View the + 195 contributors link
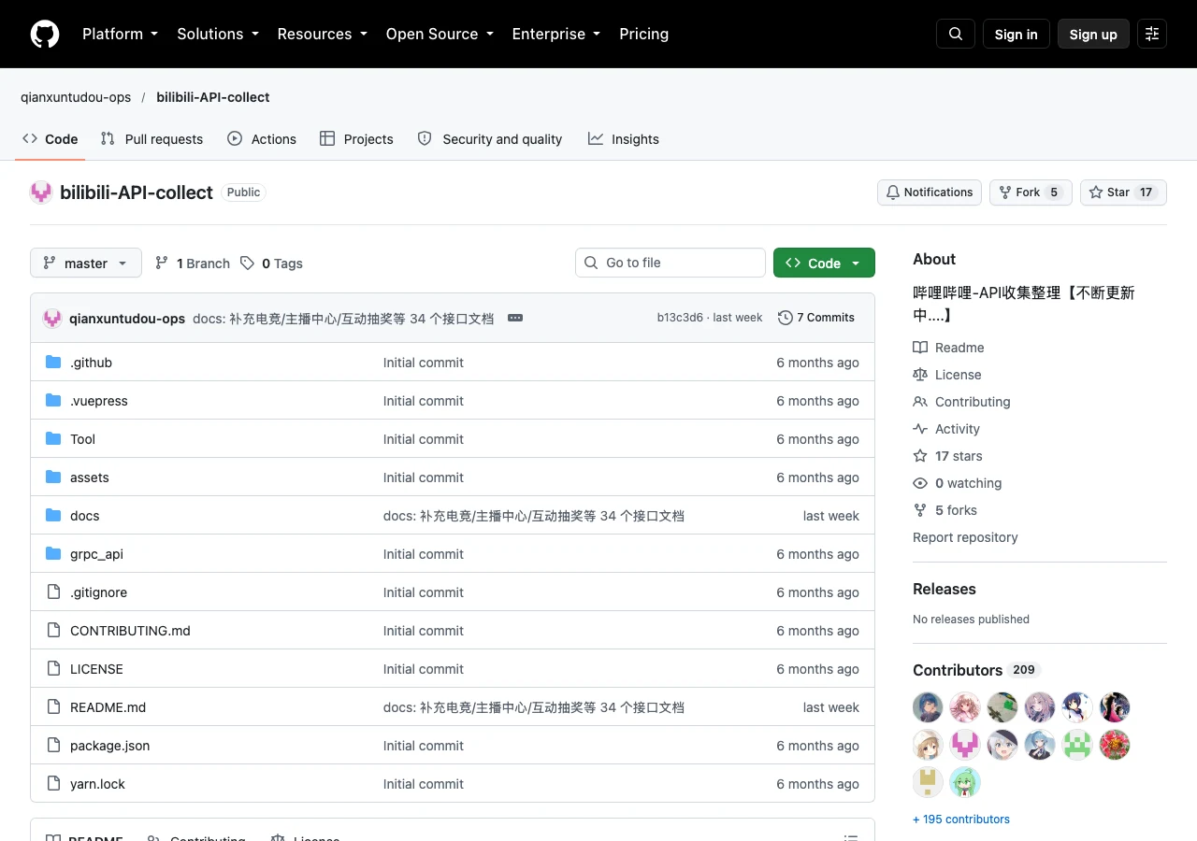 point(961,820)
